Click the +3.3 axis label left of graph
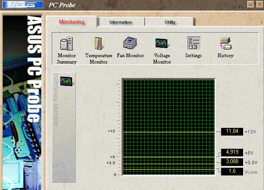The image size is (264, 190). [111, 163]
